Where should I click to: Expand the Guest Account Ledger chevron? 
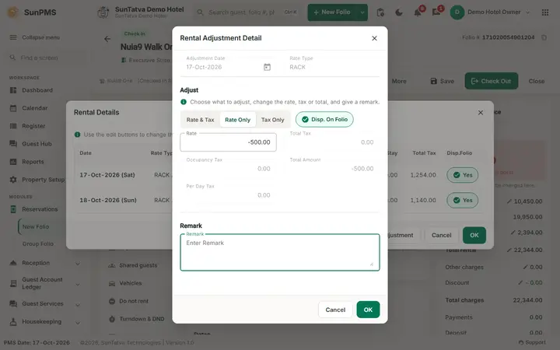coord(78,285)
